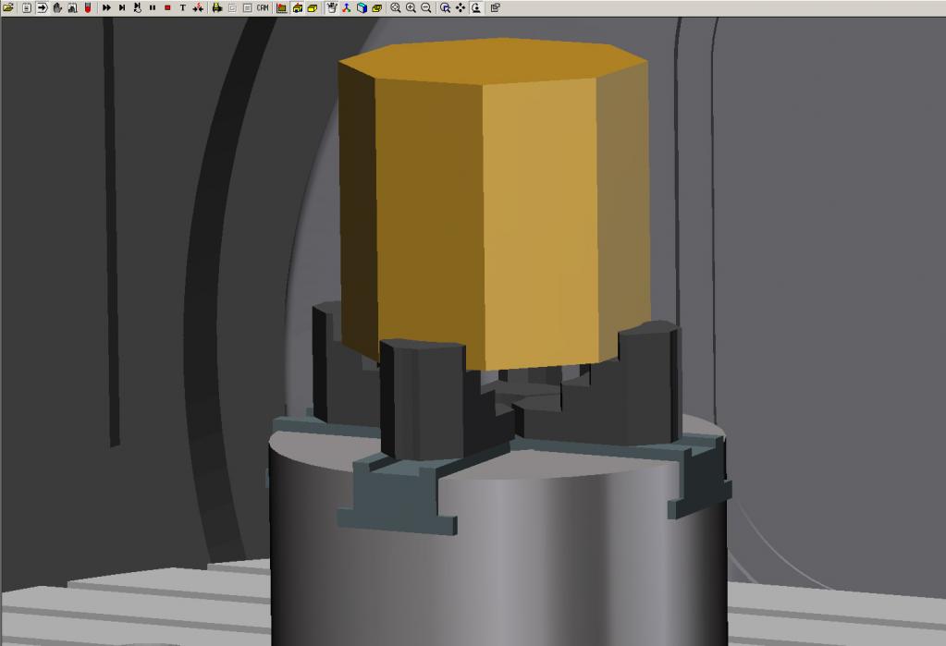Click the coordinate axes icon

(x=346, y=7)
